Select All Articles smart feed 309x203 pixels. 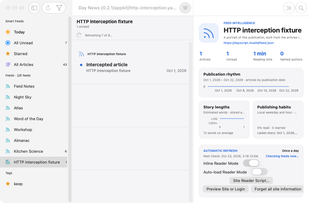pos(34,64)
